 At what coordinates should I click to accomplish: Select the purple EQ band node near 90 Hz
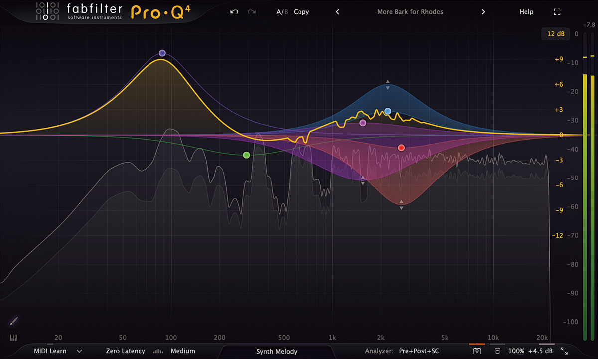[162, 53]
